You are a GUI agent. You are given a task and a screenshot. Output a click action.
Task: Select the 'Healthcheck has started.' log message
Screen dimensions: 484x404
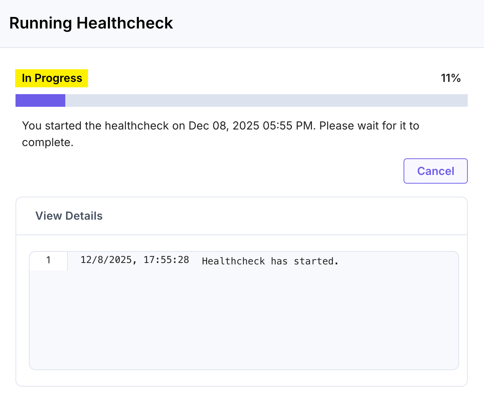click(x=270, y=261)
